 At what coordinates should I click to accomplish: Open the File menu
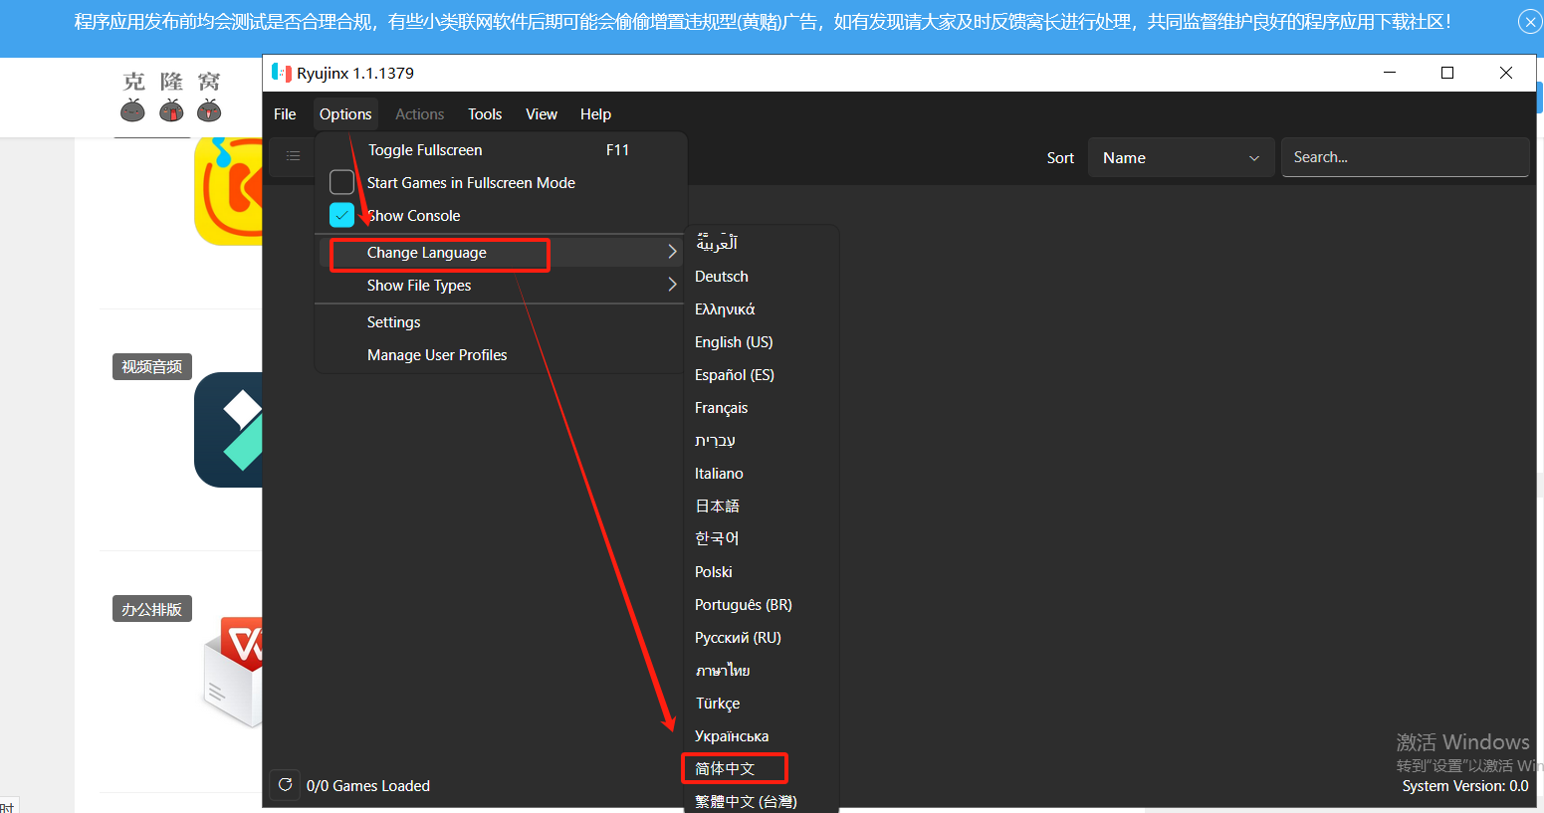(285, 114)
